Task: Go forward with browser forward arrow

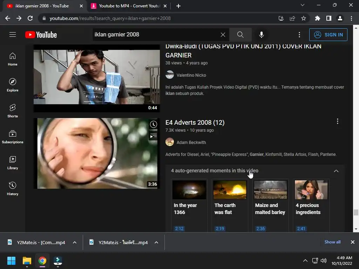Action: point(19,18)
